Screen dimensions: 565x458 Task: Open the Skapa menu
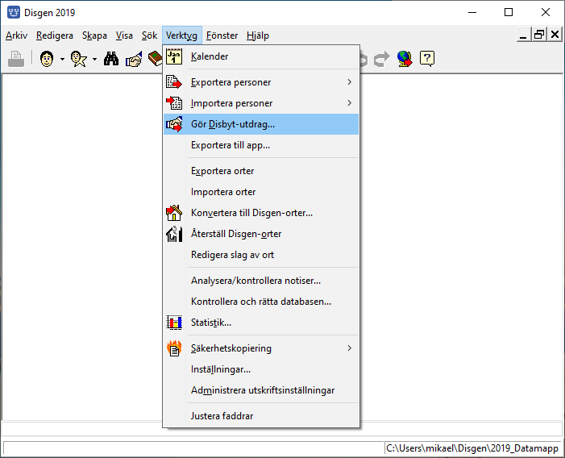94,35
